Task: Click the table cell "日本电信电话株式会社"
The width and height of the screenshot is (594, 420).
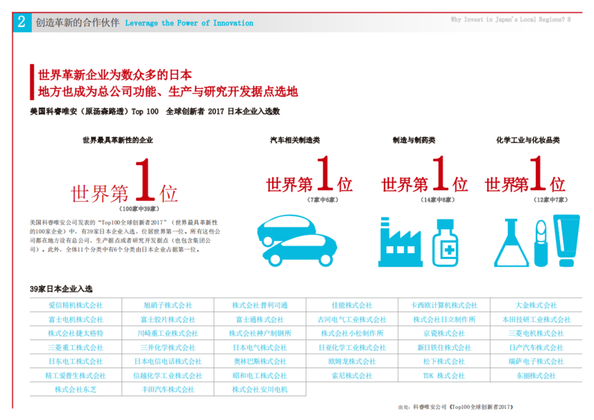Action: (x=168, y=361)
